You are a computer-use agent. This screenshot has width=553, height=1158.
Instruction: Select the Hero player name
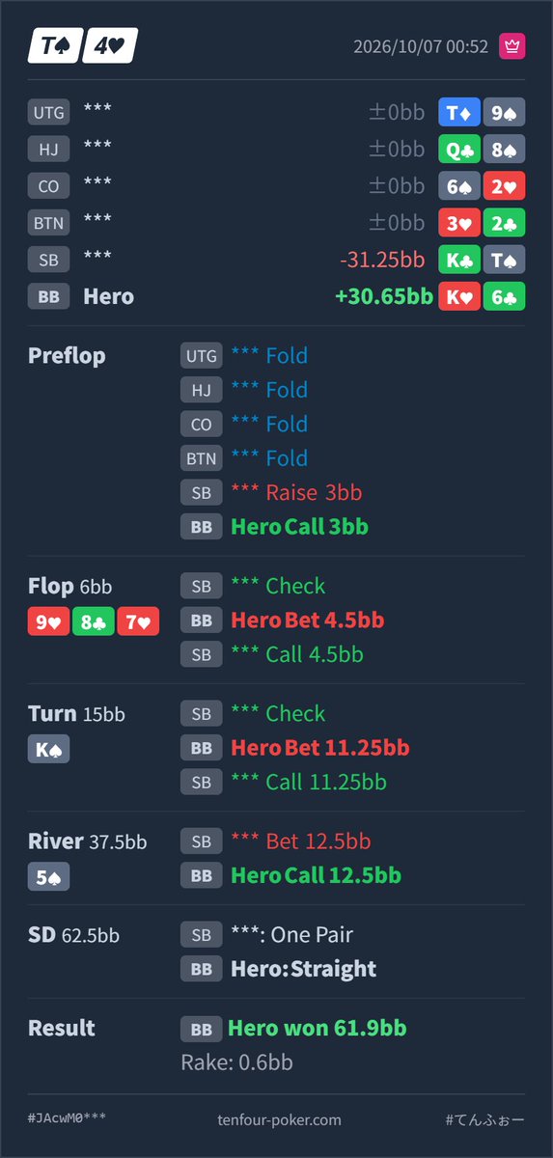pos(109,296)
